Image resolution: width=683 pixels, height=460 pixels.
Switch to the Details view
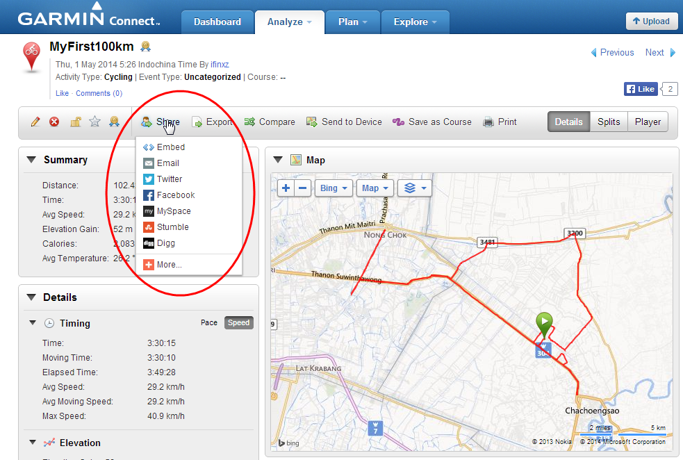coord(568,122)
